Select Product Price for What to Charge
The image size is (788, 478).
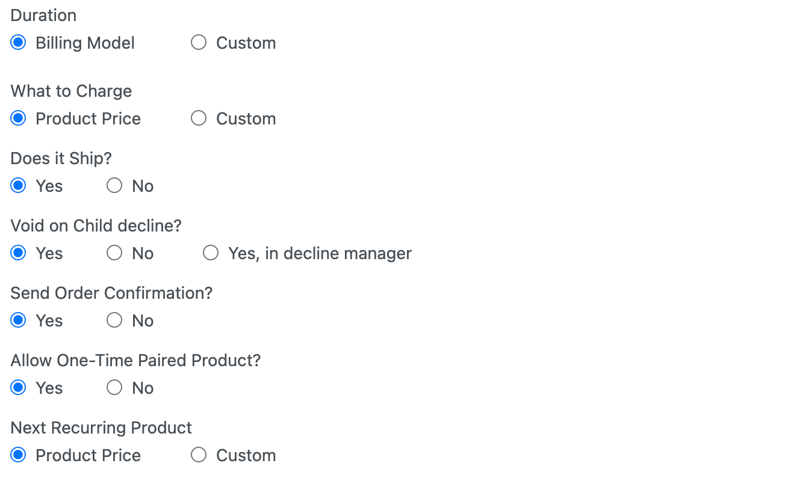pos(19,118)
